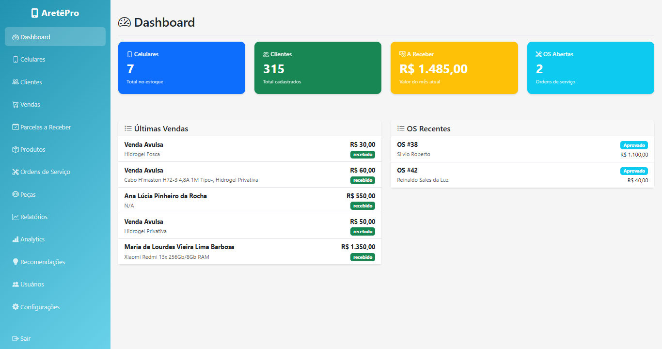Click the Peças gear icon
Viewport: 662px width, 349px height.
point(15,194)
